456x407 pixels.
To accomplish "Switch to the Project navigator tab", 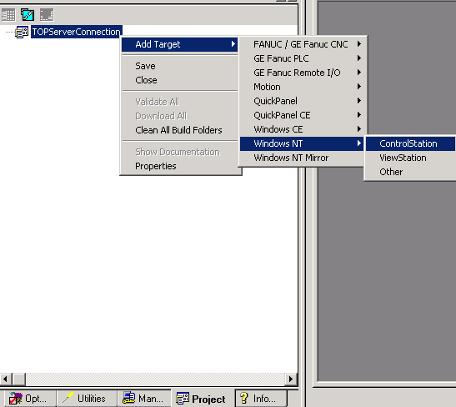I will point(203,399).
